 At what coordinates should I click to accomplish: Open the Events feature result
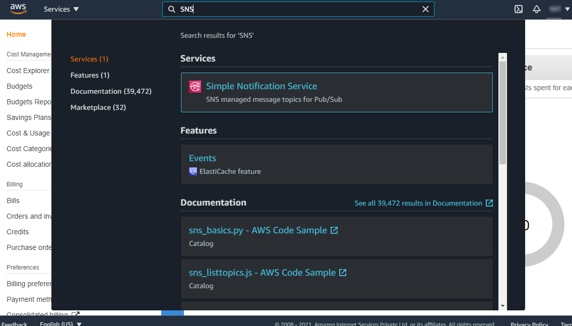pyautogui.click(x=337, y=164)
